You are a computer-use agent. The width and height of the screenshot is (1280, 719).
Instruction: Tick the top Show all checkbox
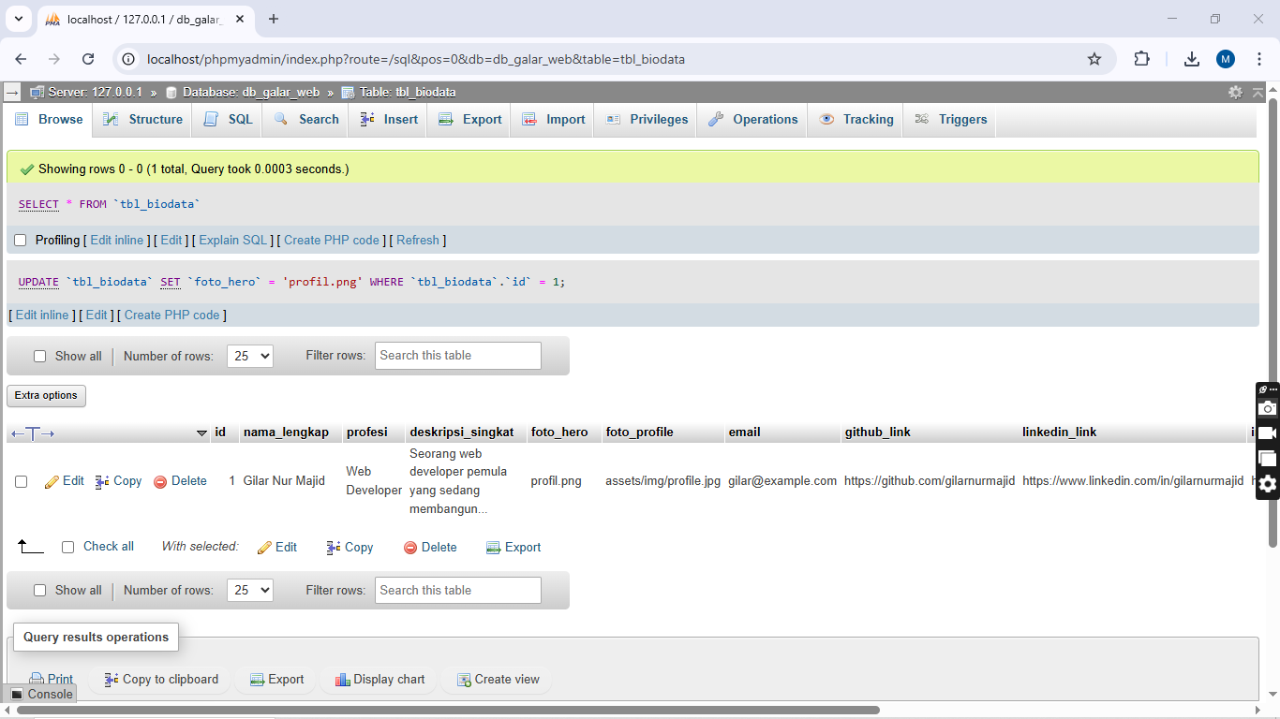tap(39, 356)
